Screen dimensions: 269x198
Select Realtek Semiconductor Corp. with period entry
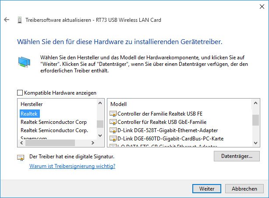[54, 130]
